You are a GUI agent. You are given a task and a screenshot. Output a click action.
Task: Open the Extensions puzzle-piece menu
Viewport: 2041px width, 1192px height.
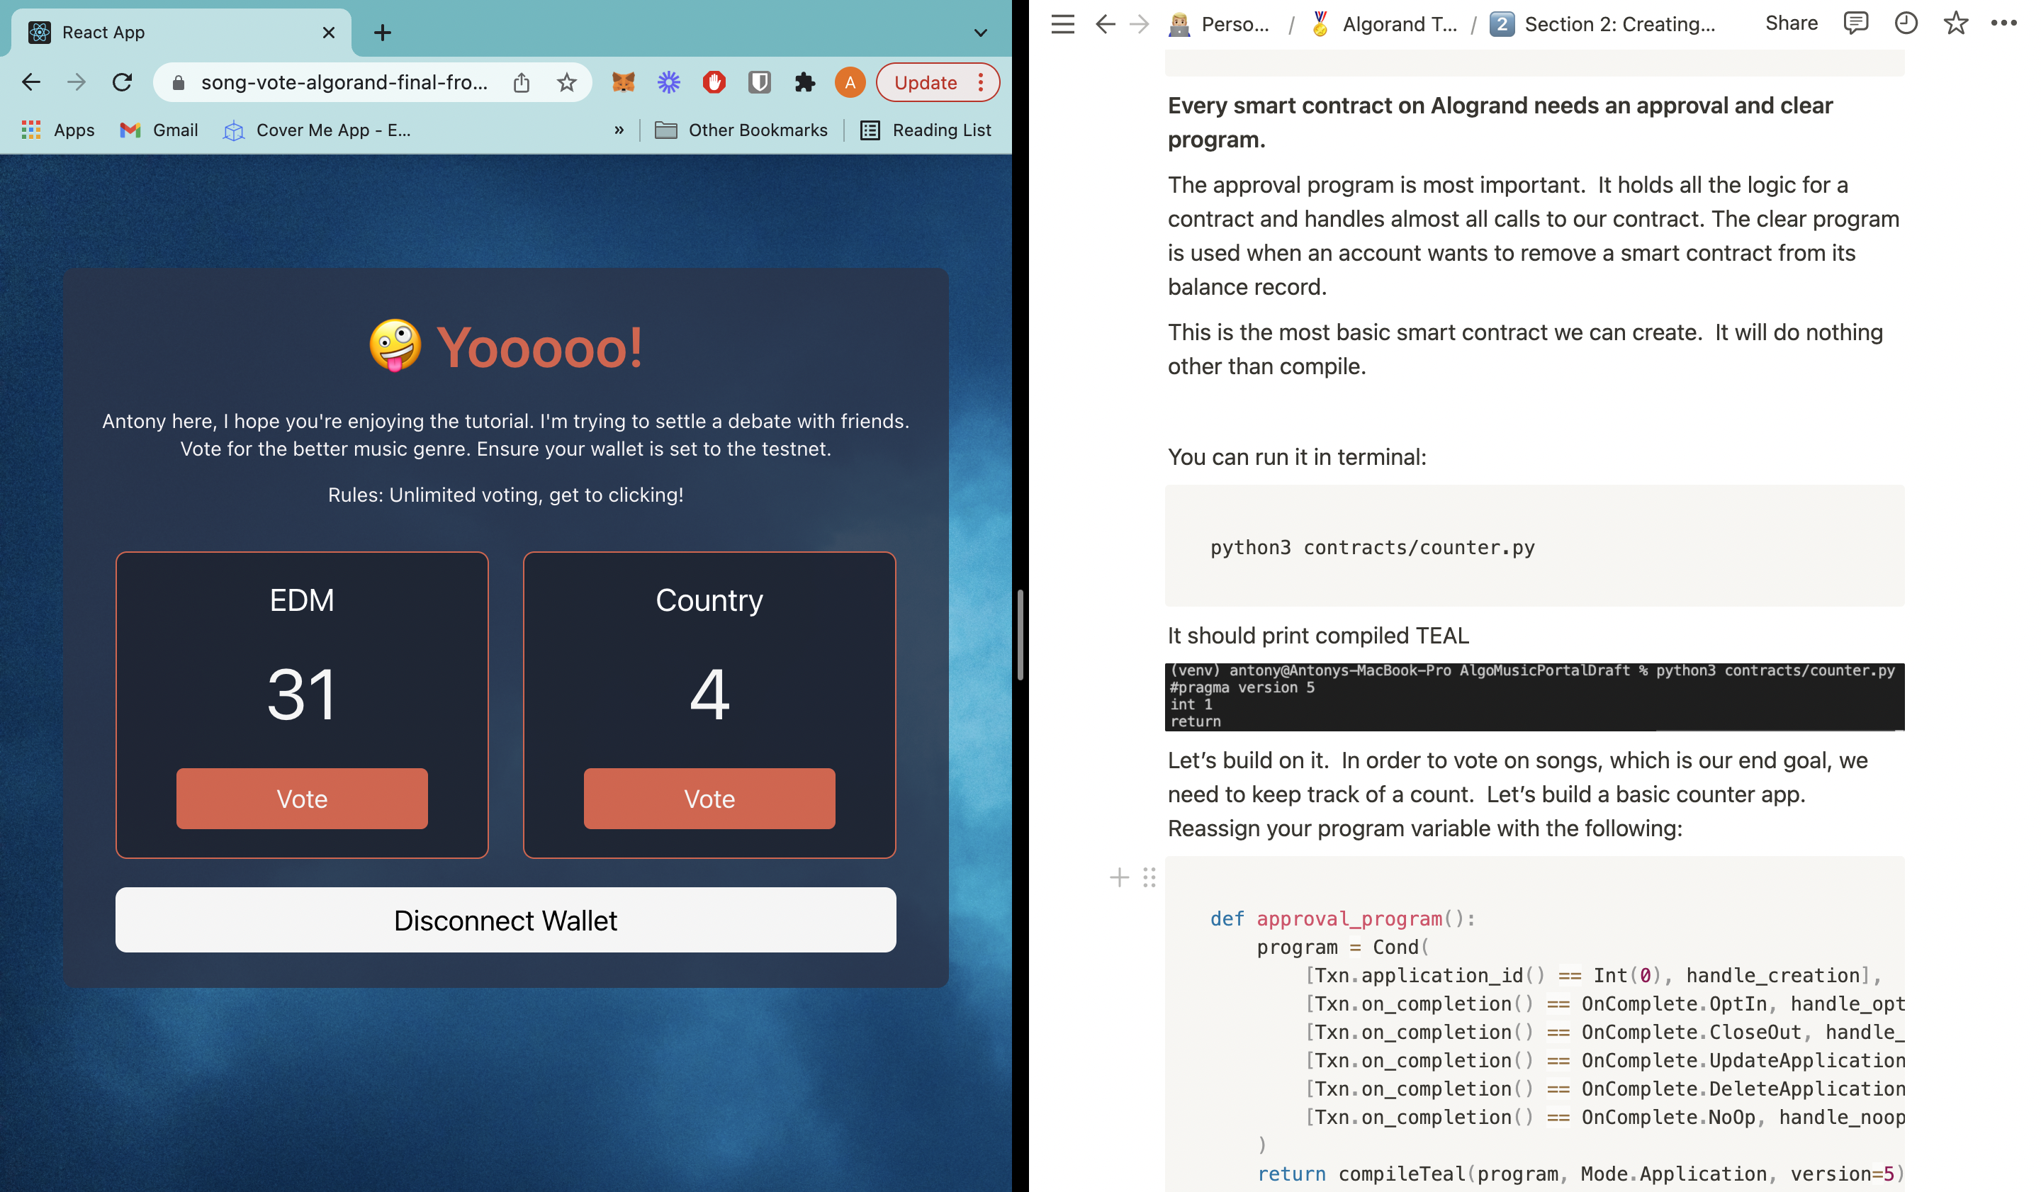tap(804, 83)
